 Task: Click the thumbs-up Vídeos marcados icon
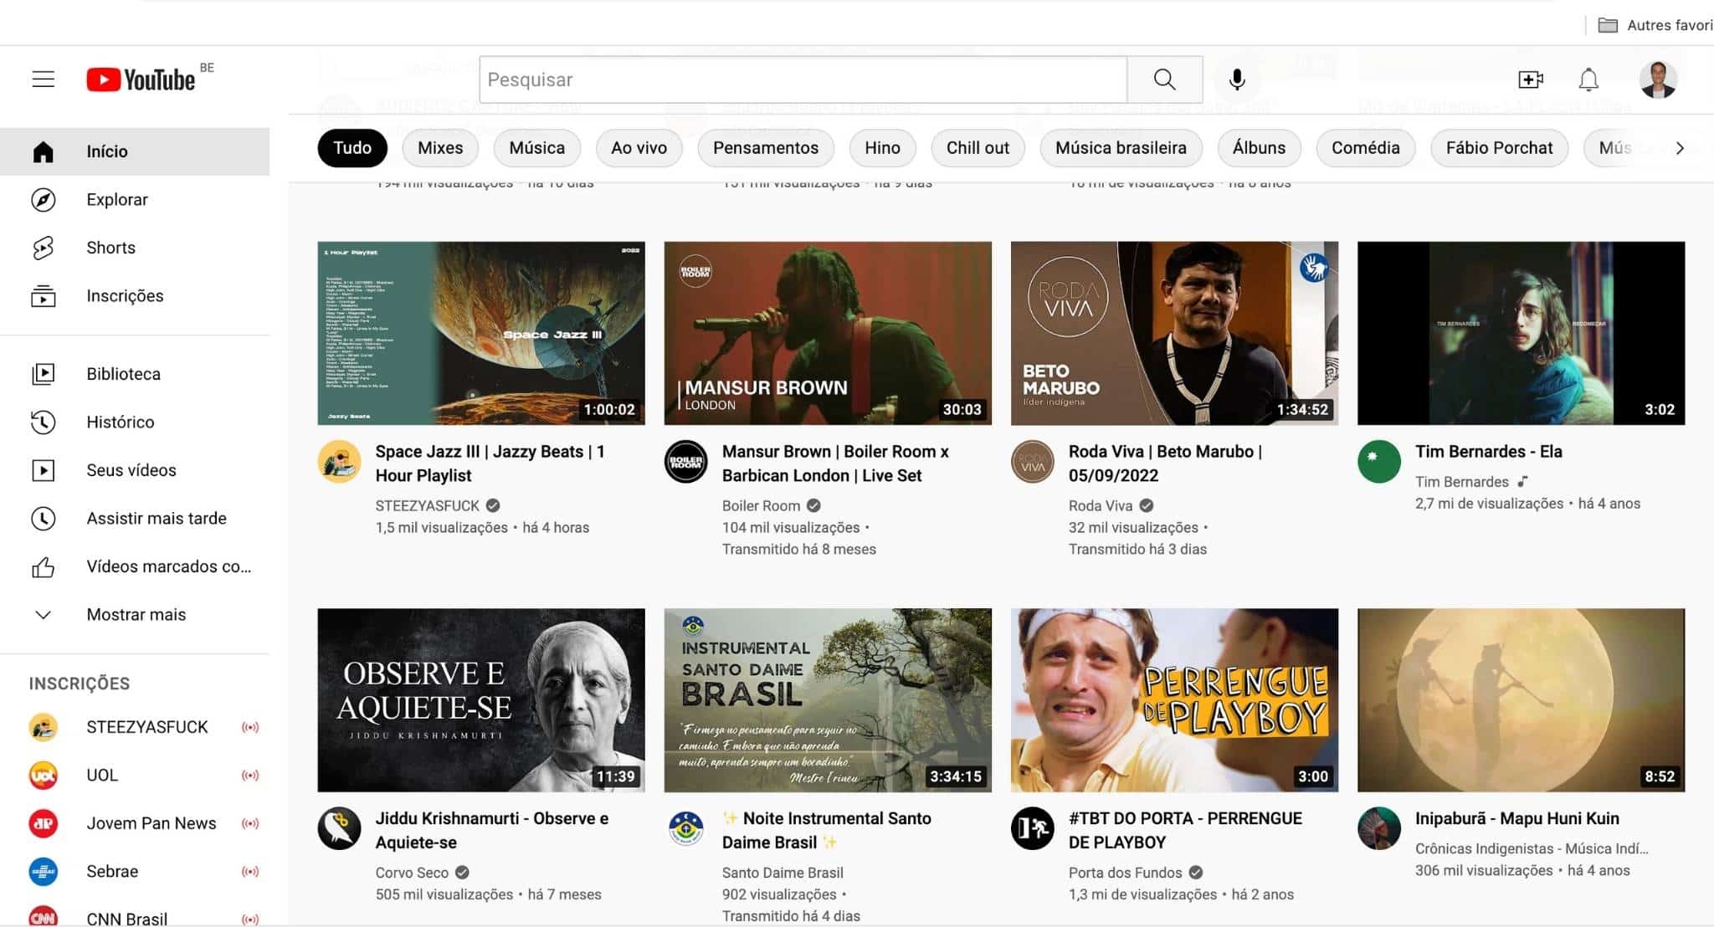point(44,567)
